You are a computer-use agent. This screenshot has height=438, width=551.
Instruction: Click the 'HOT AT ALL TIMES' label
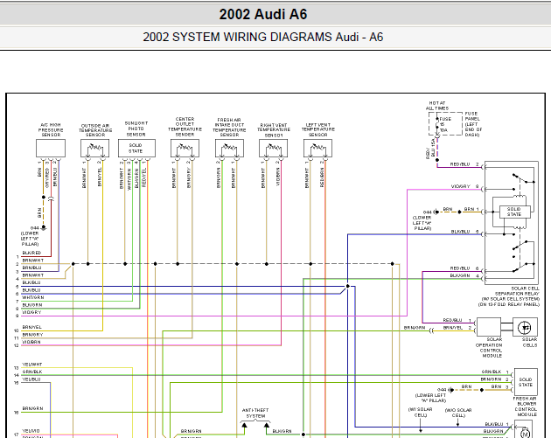pos(437,106)
